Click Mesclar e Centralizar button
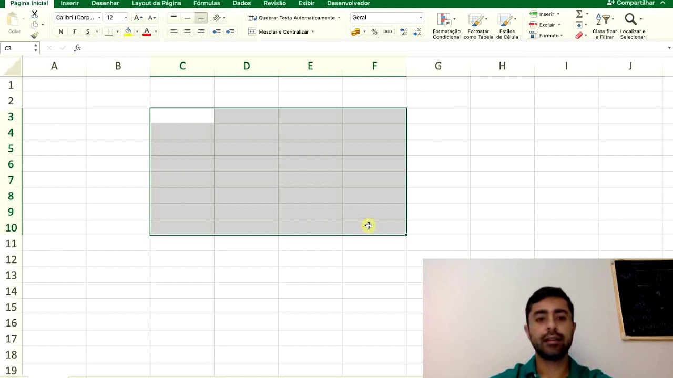673x378 pixels. coord(278,32)
